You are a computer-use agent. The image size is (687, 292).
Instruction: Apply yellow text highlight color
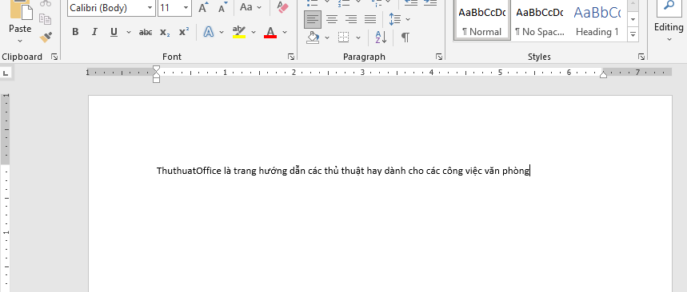tap(239, 32)
